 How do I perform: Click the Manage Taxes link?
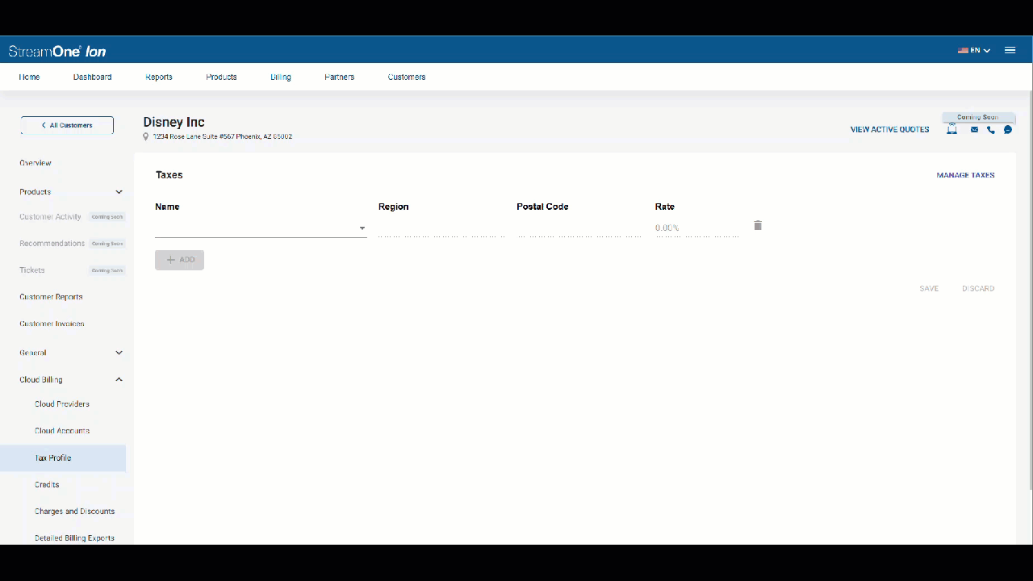(965, 175)
